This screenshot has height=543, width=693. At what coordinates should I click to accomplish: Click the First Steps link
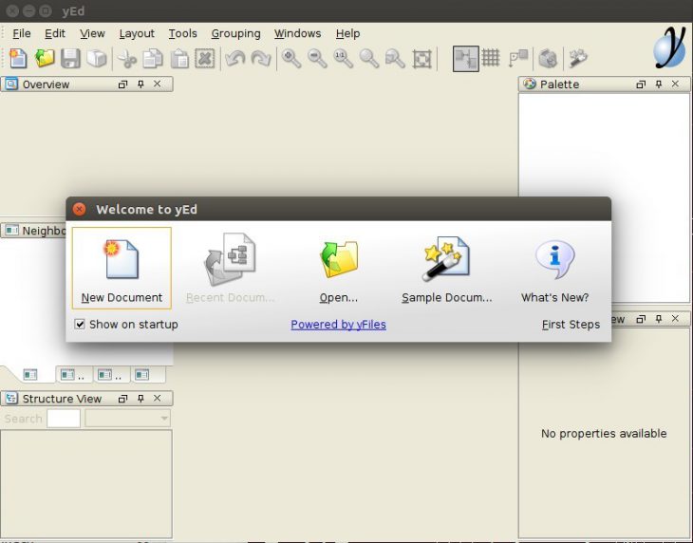point(571,325)
